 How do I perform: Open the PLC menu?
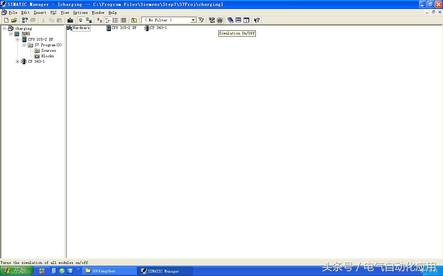pyautogui.click(x=53, y=12)
